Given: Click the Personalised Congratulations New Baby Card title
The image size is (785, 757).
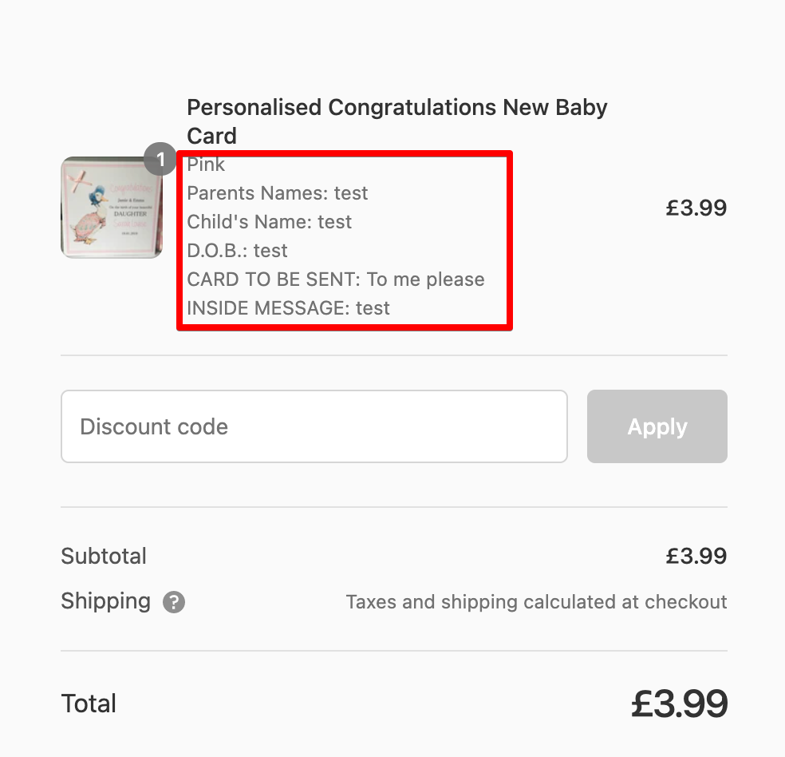Looking at the screenshot, I should 396,121.
